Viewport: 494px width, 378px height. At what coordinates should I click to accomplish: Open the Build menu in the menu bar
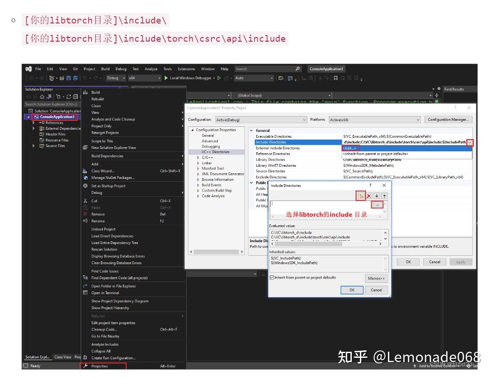click(x=104, y=68)
